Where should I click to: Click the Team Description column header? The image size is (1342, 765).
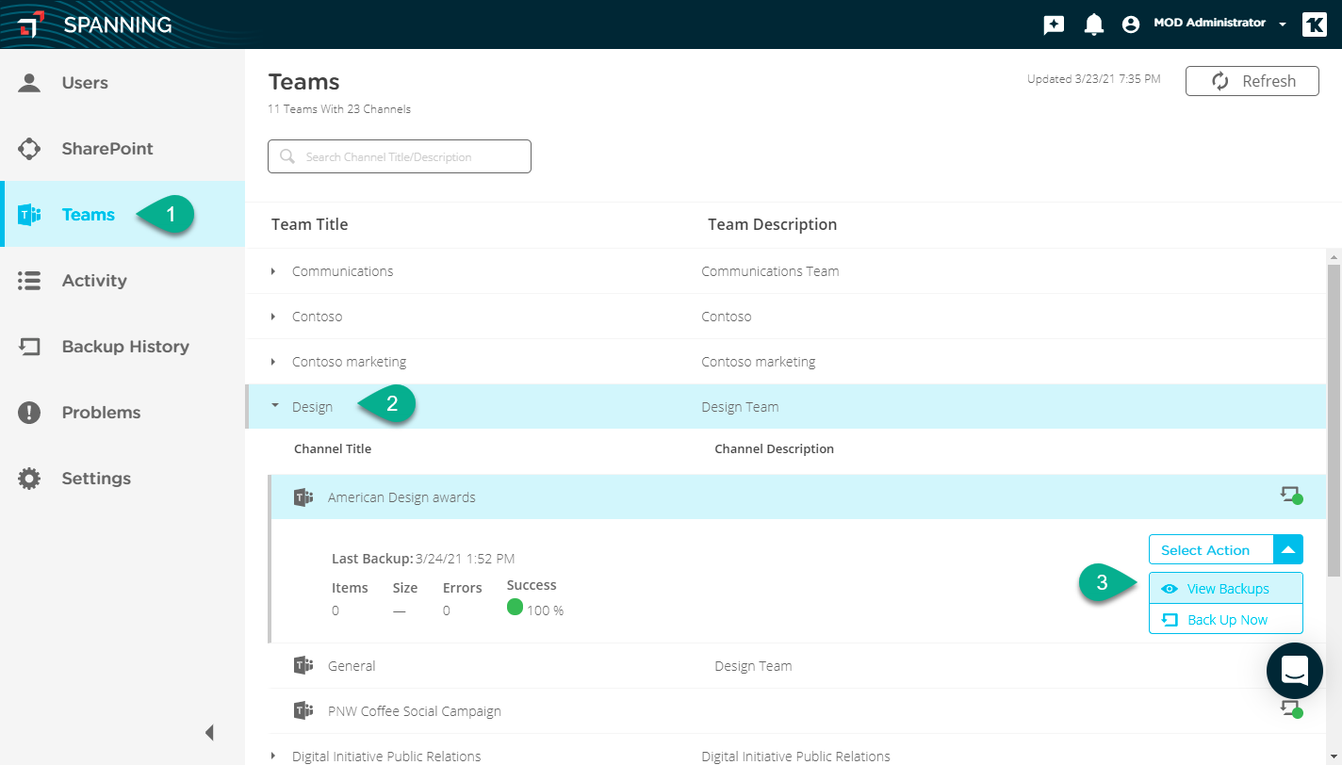pyautogui.click(x=773, y=224)
